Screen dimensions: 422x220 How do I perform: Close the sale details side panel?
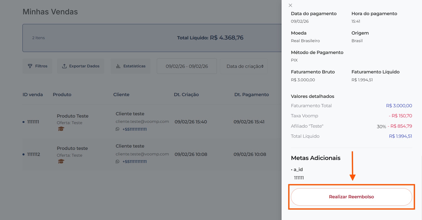pyautogui.click(x=290, y=5)
